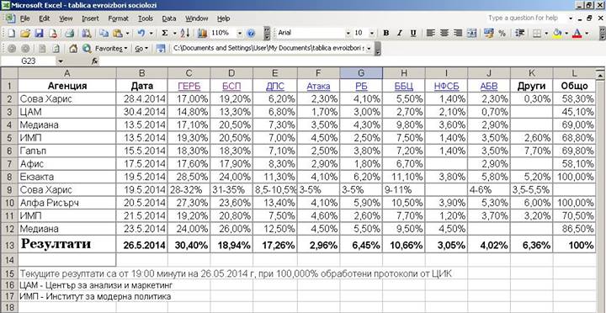Click the Show Only Web Toolbar icon

161,48
